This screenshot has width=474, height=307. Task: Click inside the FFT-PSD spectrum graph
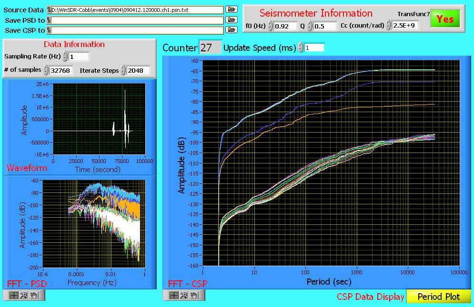(94, 223)
